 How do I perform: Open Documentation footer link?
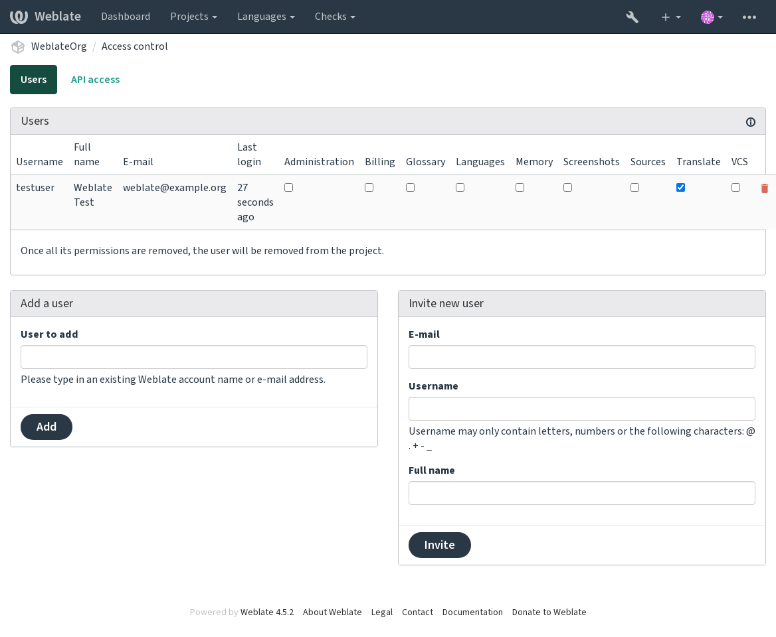coord(472,612)
